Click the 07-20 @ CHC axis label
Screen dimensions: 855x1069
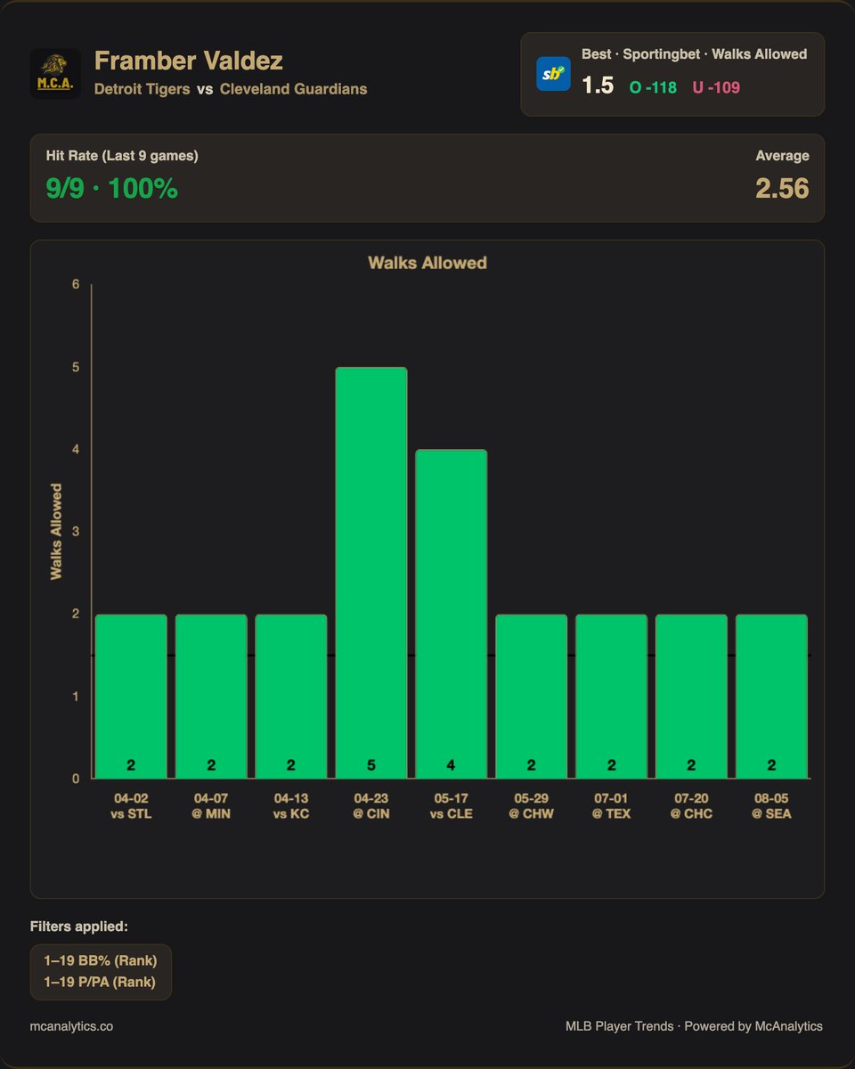point(692,806)
